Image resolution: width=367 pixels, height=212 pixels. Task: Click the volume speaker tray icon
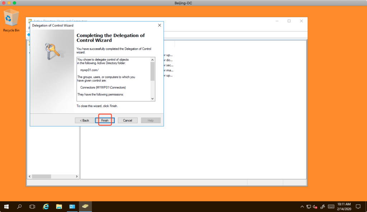(315, 207)
